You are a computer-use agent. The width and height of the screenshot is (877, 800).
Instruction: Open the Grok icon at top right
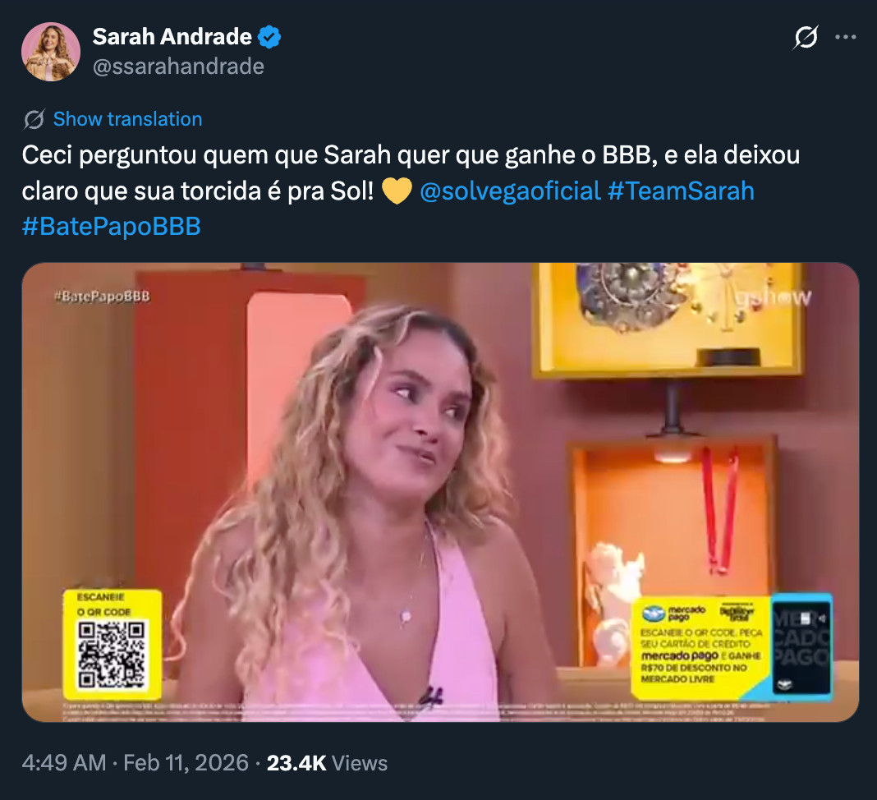tap(806, 38)
